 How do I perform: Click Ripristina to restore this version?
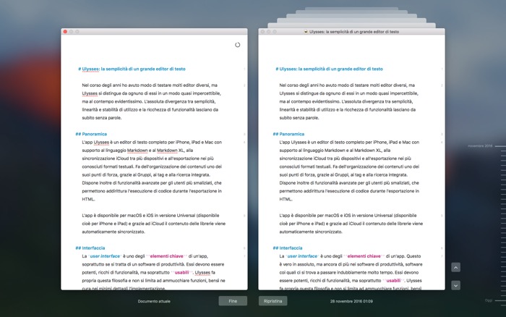click(x=273, y=301)
